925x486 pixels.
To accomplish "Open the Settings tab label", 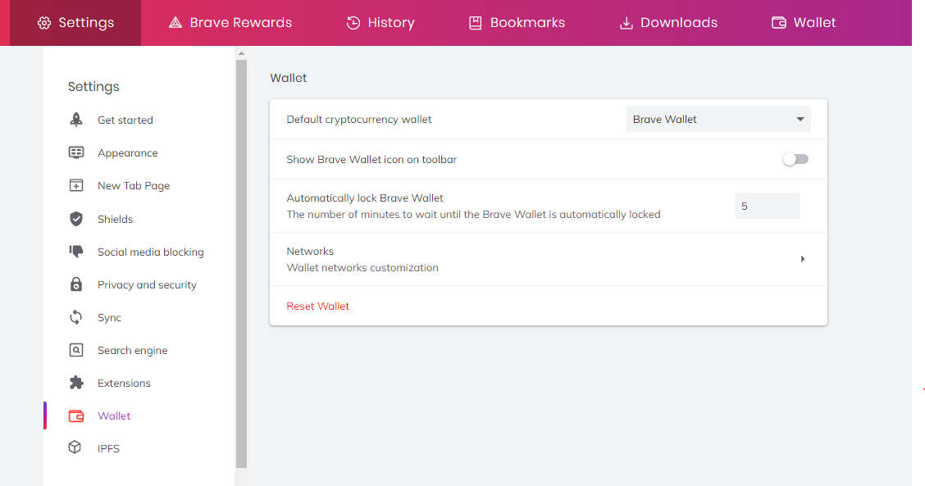I will coord(86,22).
